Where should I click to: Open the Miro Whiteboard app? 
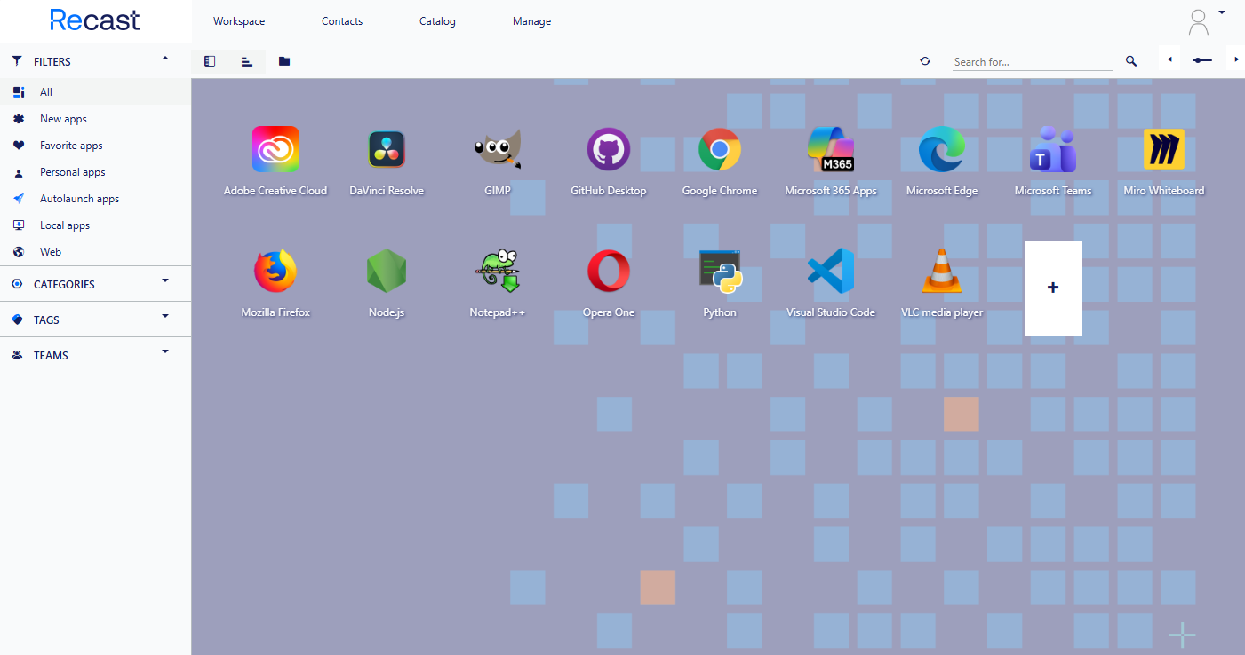click(x=1164, y=150)
